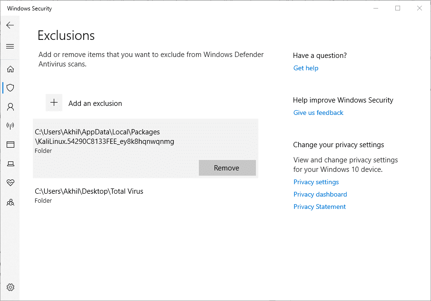
Task: Open the hamburger navigation menu
Action: click(x=10, y=47)
